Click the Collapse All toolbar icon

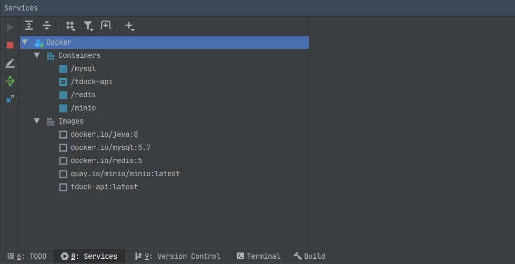pos(47,25)
